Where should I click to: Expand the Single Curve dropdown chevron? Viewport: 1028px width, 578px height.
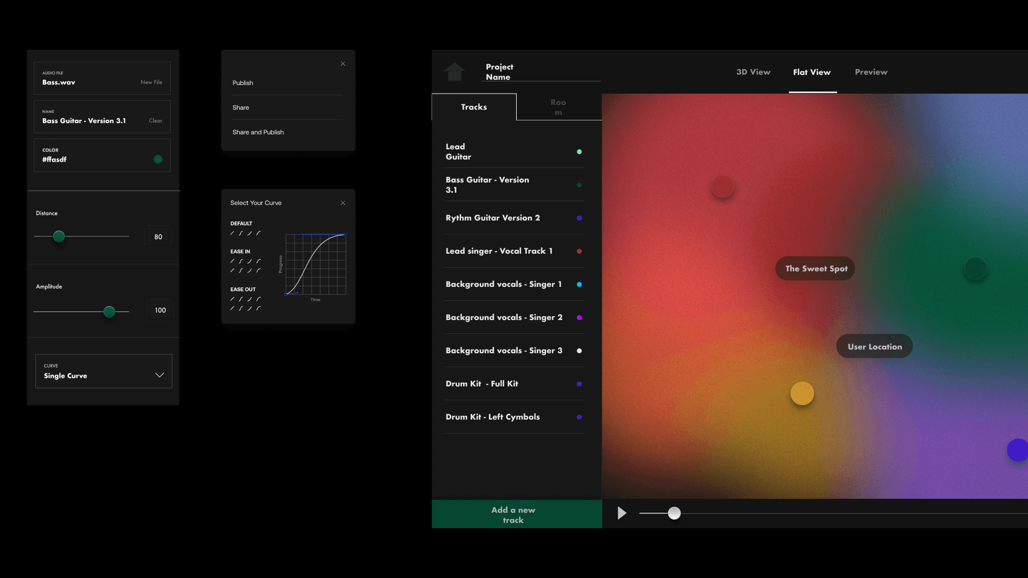coord(159,375)
